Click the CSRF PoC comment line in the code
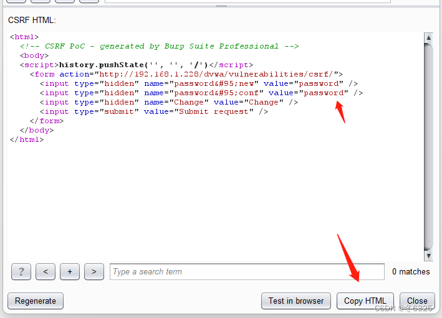This screenshot has height=318, width=442. [159, 46]
